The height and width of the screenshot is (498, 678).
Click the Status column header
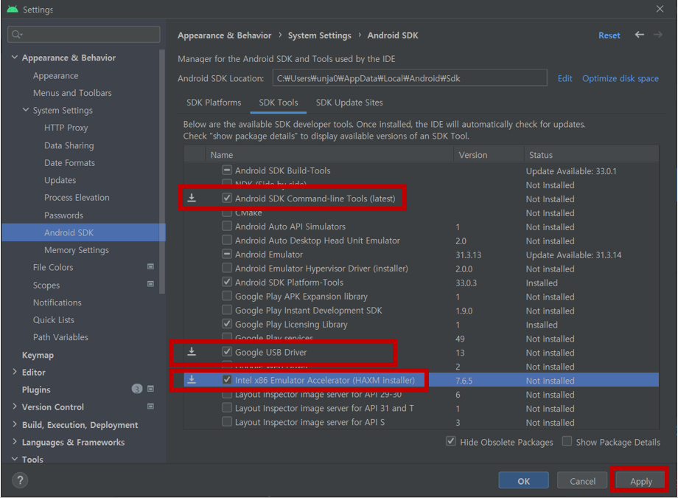(x=592, y=155)
